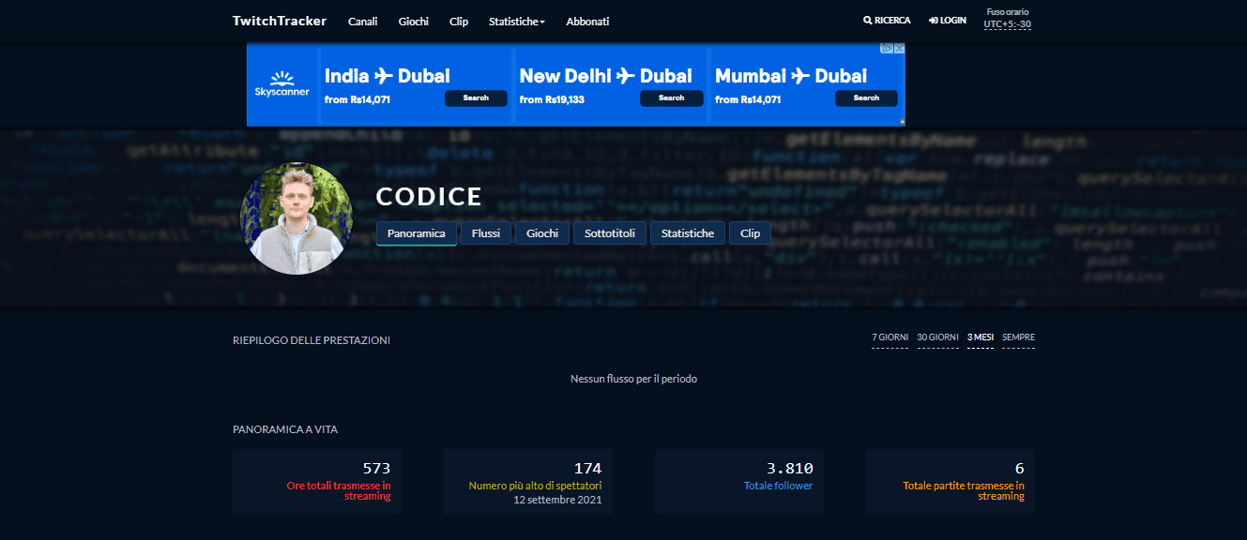The image size is (1247, 540).
Task: Switch summary period to Sempre
Action: [1018, 337]
